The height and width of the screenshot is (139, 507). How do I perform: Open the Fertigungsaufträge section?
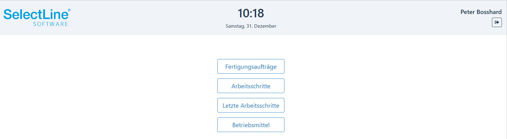point(251,66)
